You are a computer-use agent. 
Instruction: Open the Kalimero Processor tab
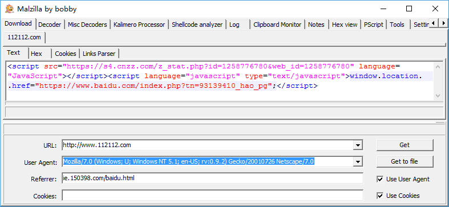[139, 25]
